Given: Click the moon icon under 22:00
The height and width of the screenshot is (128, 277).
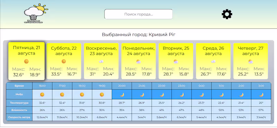Looking at the screenshot, I should [x=162, y=95].
